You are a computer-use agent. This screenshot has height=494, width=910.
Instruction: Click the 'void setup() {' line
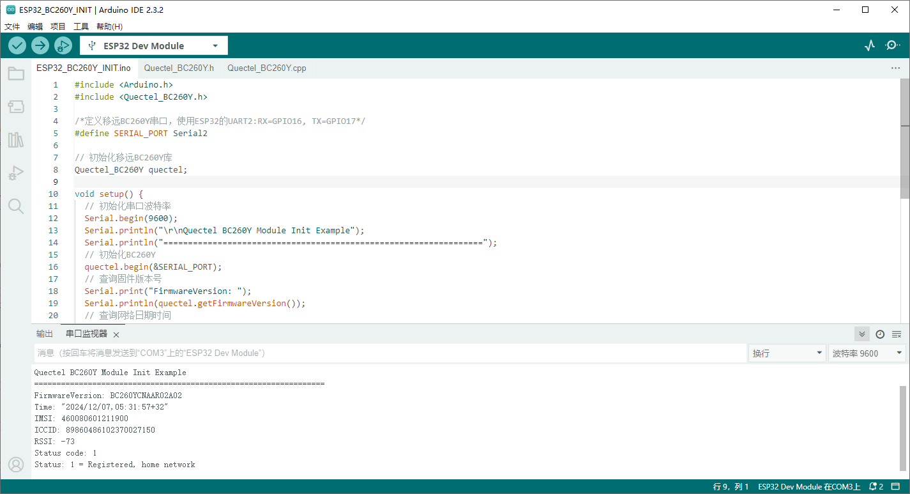tap(109, 194)
